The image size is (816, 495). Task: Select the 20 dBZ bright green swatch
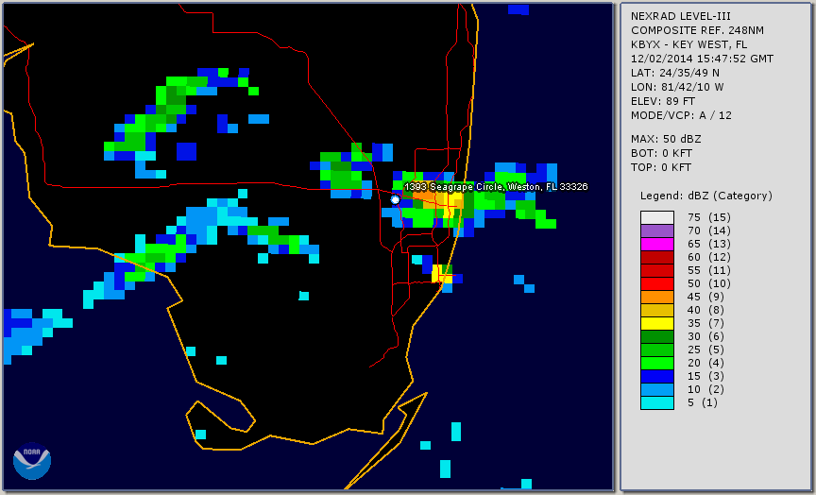tap(657, 364)
